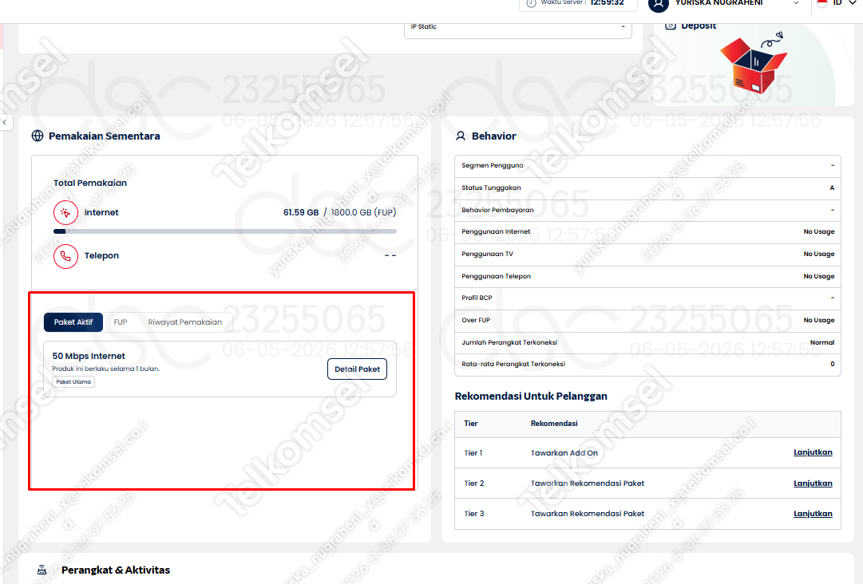Select the Paket Aktif tab
Image resolution: width=863 pixels, height=584 pixels.
click(73, 322)
